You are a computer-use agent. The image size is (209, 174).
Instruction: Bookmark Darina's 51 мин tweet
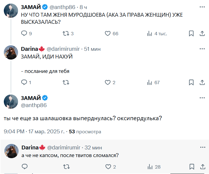click(x=191, y=82)
